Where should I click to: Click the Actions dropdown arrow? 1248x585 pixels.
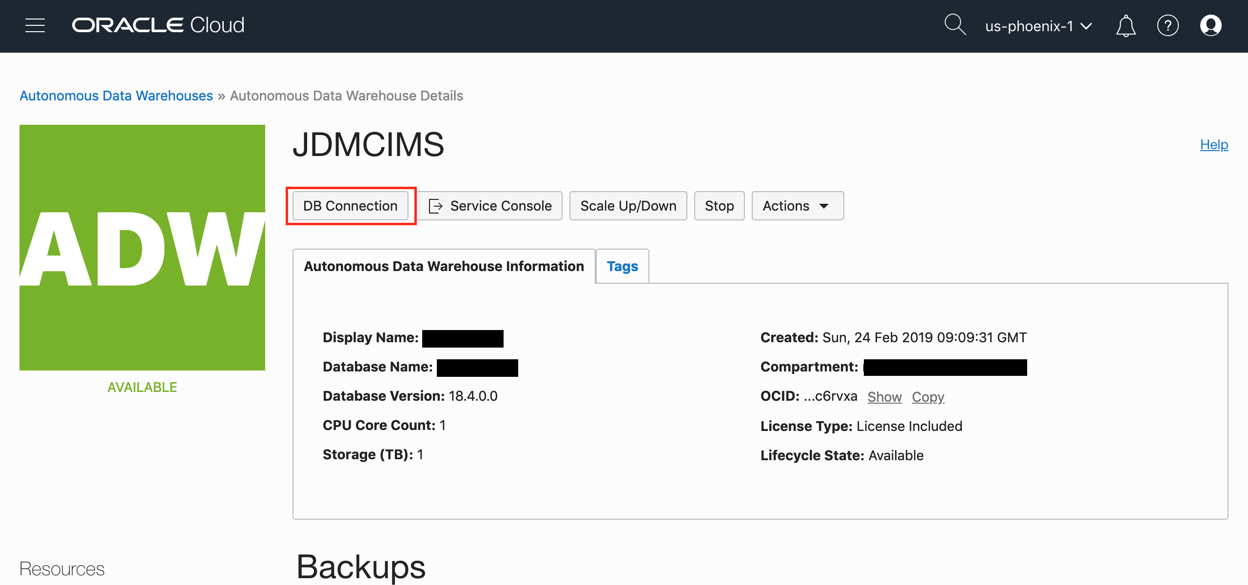[x=824, y=206]
